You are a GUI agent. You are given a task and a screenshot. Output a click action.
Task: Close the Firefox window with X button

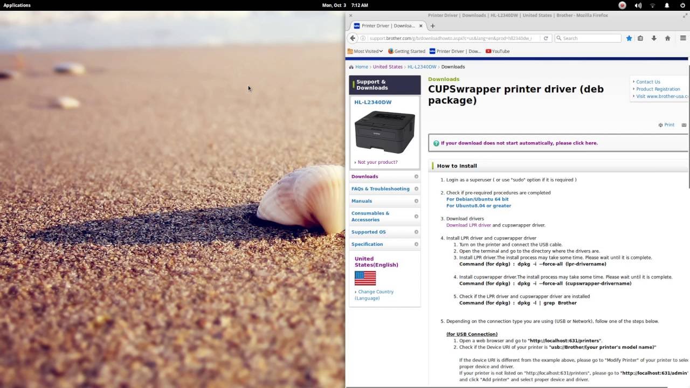[350, 16]
